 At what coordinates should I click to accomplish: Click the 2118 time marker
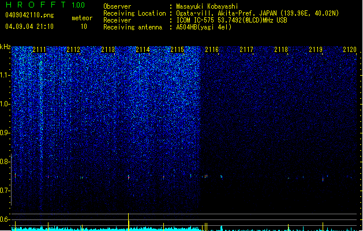[x=281, y=50]
